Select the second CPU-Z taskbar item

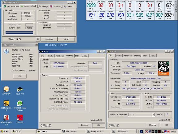coord(49,132)
